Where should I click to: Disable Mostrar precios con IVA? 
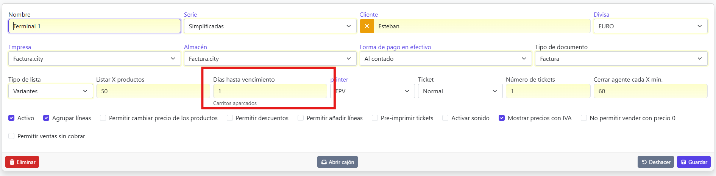(x=502, y=118)
